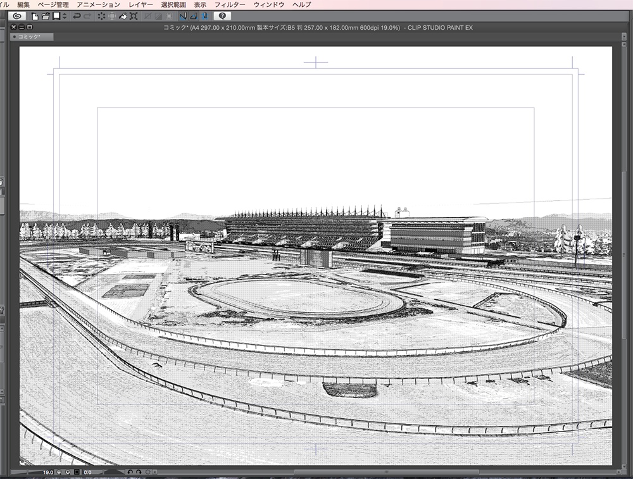
Task: Rotate canvas left icon
Action: (x=130, y=472)
